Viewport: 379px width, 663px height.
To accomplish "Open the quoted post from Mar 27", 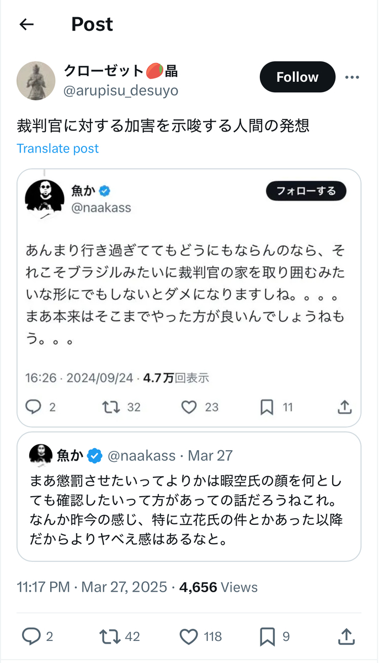I will (189, 496).
